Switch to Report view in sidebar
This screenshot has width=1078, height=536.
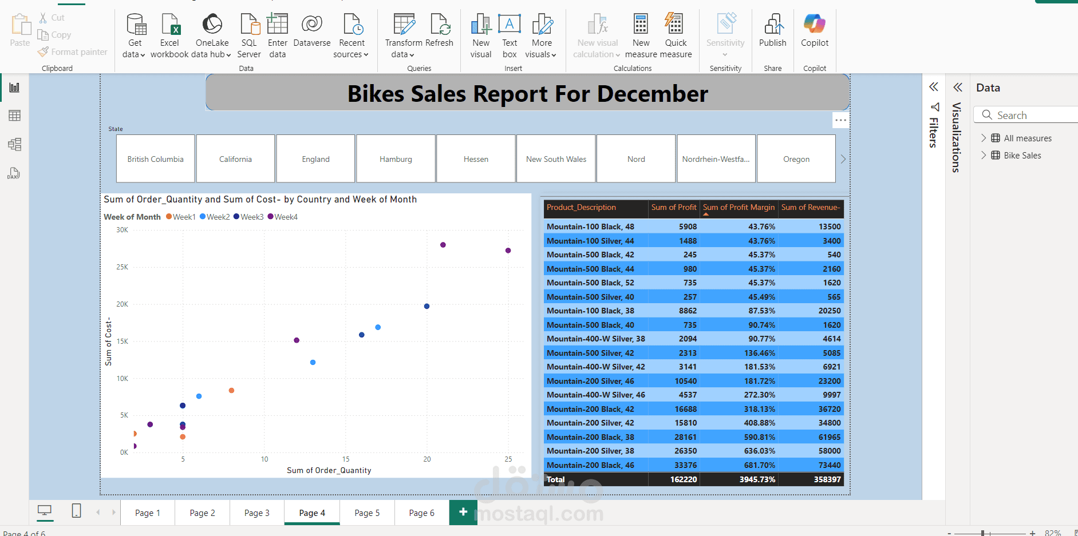(14, 88)
